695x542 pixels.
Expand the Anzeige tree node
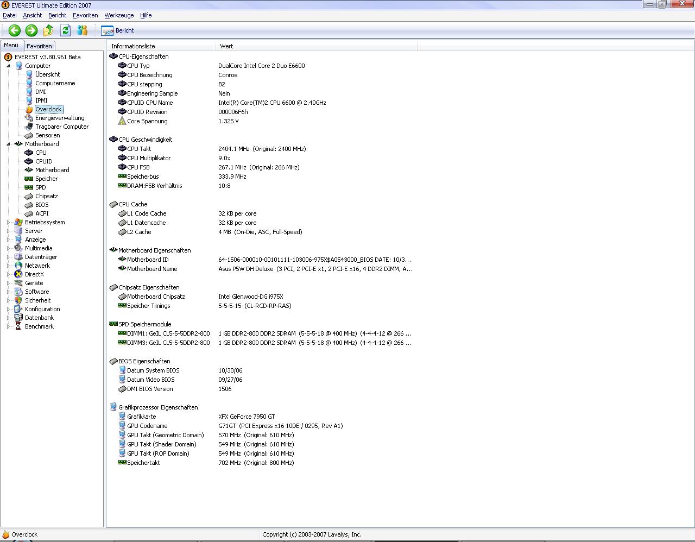click(8, 240)
